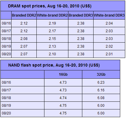Click the 32Gb price 6.08
The height and width of the screenshot is (118, 127).
pos(101,98)
